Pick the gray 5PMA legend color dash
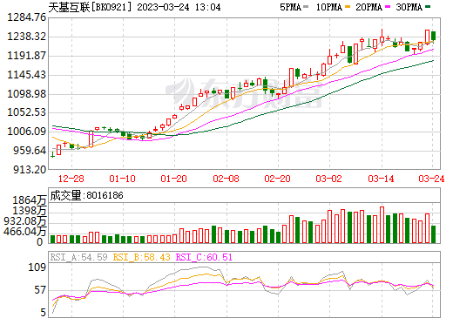 point(306,6)
